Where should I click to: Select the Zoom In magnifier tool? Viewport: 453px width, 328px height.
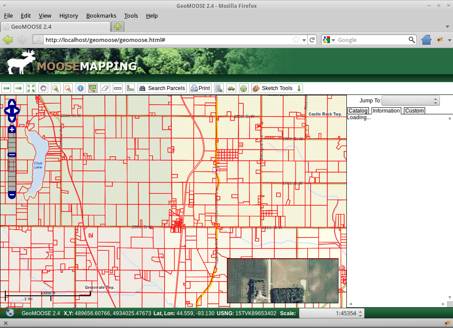(x=55, y=88)
